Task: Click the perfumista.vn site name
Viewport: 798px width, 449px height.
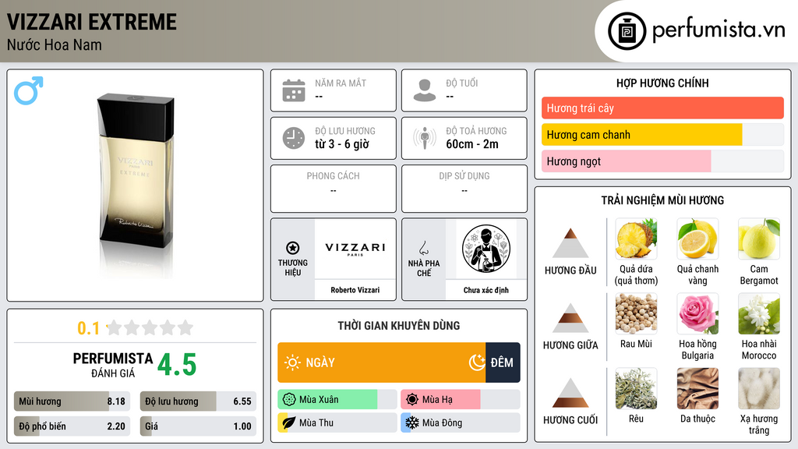Action: [719, 30]
